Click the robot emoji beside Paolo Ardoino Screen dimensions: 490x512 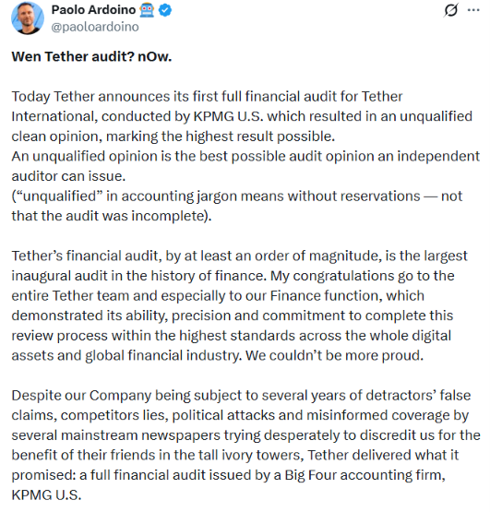147,10
